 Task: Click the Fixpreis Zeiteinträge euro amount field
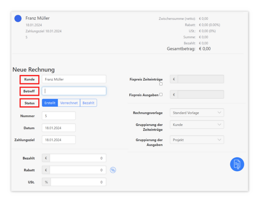[x=201, y=79]
